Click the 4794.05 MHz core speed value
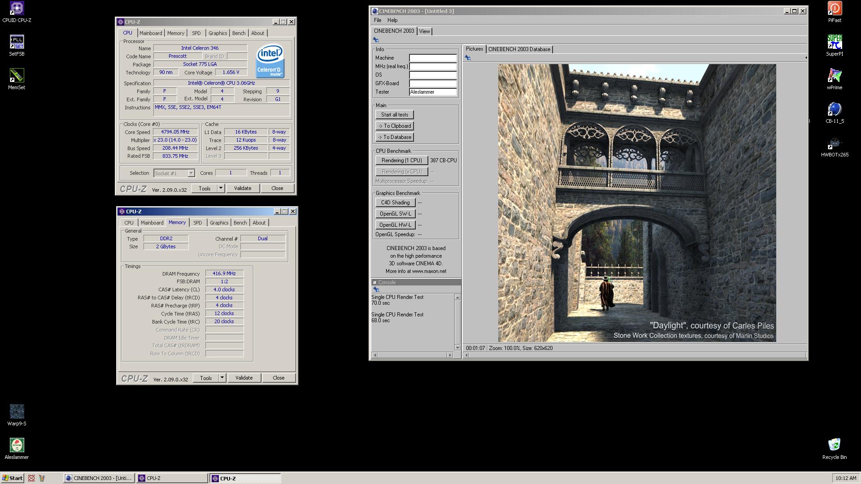 175,132
